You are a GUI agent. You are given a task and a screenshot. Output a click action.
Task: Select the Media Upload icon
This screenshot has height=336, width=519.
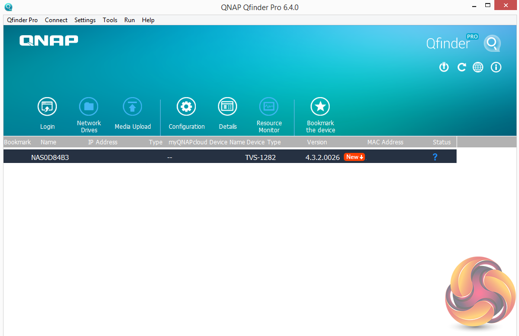coord(132,107)
